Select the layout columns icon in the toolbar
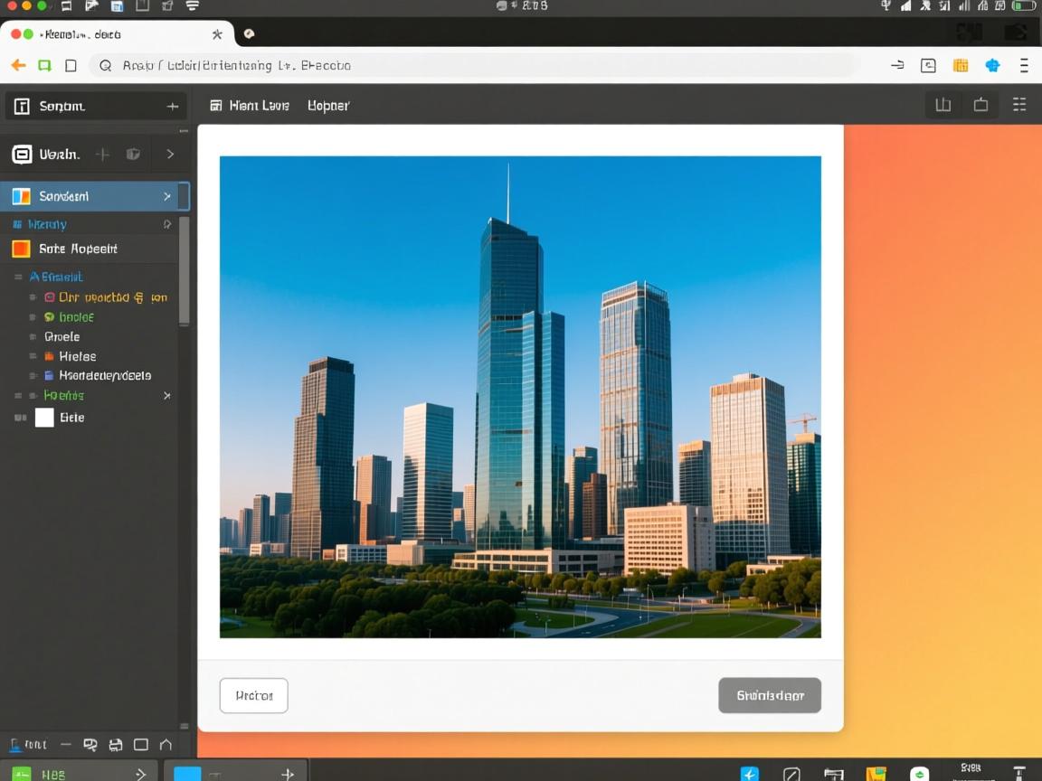Screen dimensions: 1042x781 tap(943, 104)
